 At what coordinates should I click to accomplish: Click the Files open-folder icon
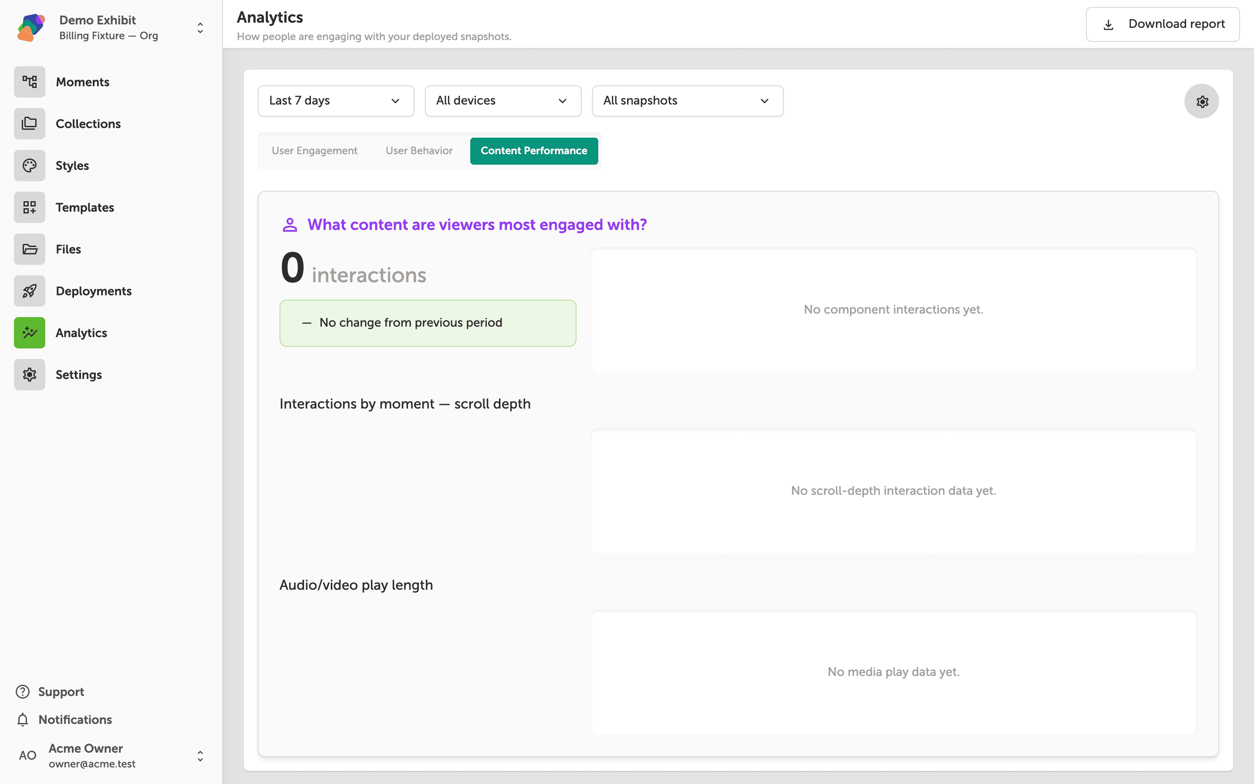click(x=30, y=249)
